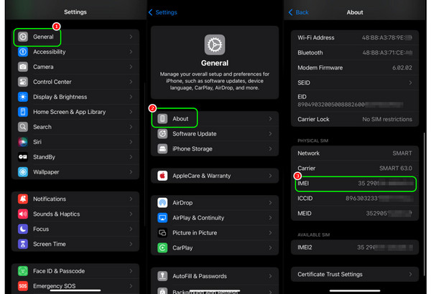Tap the Search magnifier icon
This screenshot has height=294, width=431.
tap(23, 127)
